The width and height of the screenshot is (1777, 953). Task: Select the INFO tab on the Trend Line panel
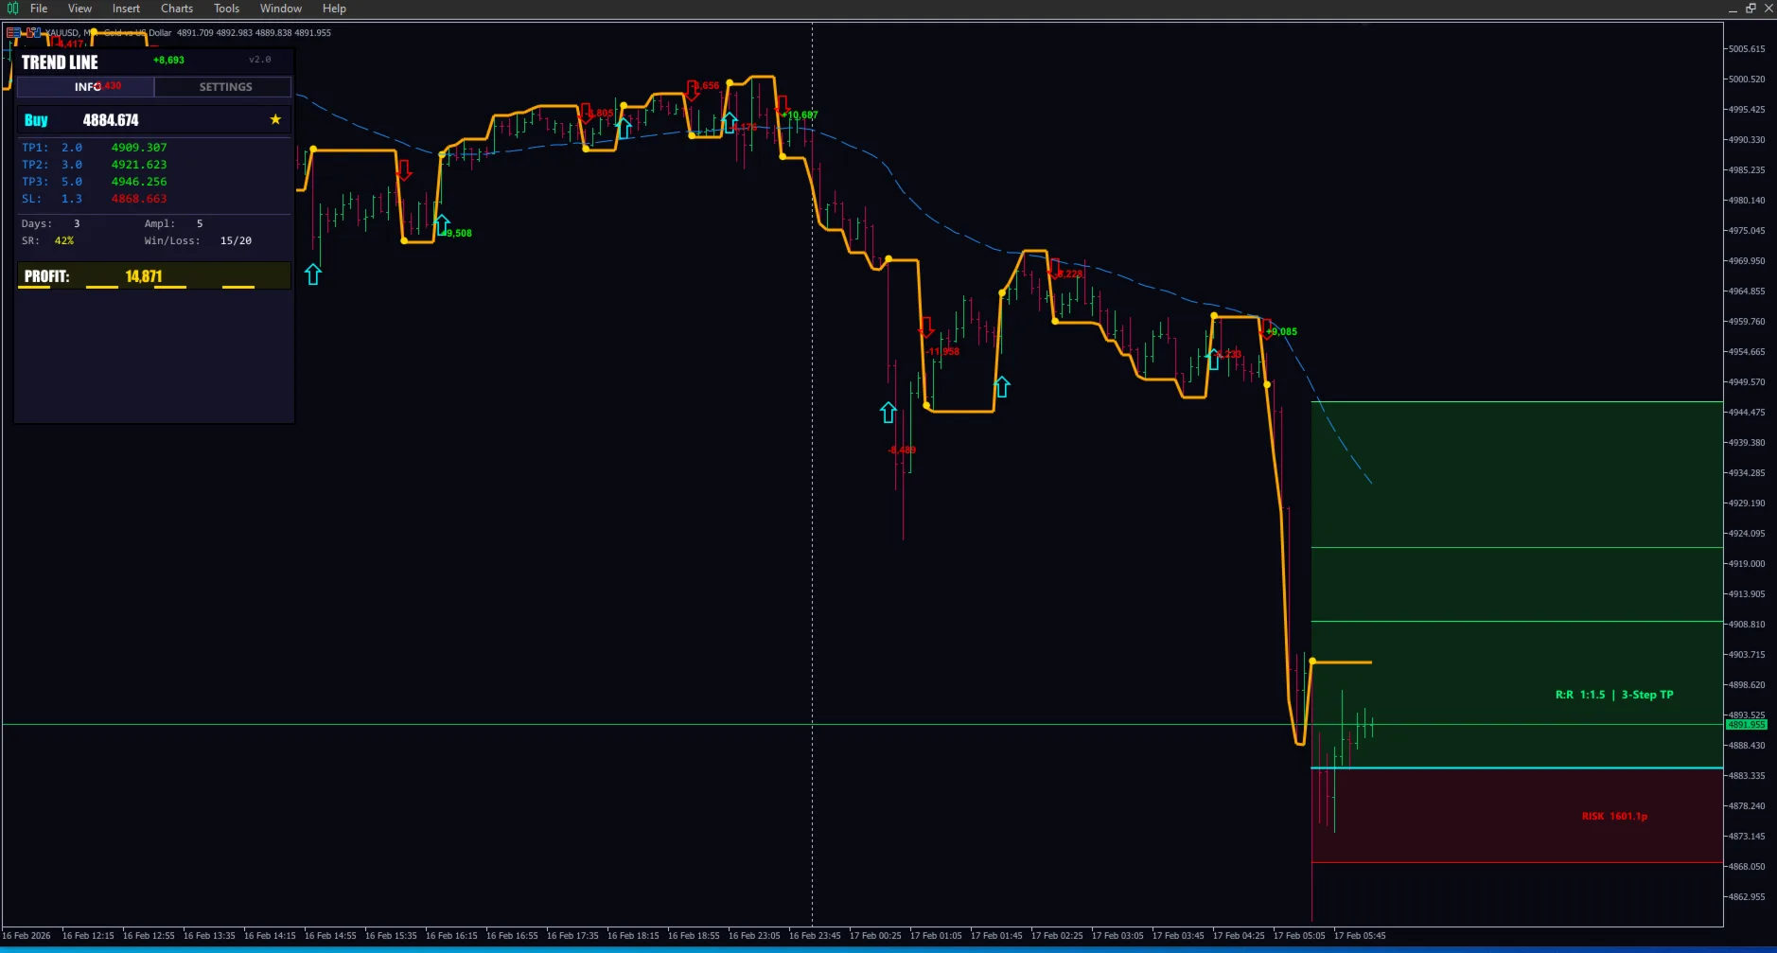tap(85, 86)
